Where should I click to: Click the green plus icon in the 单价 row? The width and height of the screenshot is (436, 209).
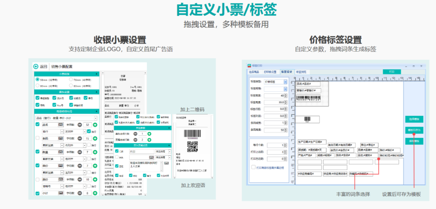tap(95, 166)
